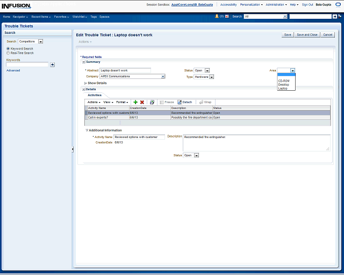Collapse the left search panel splitter
This screenshot has width=344, height=275.
tap(73, 149)
